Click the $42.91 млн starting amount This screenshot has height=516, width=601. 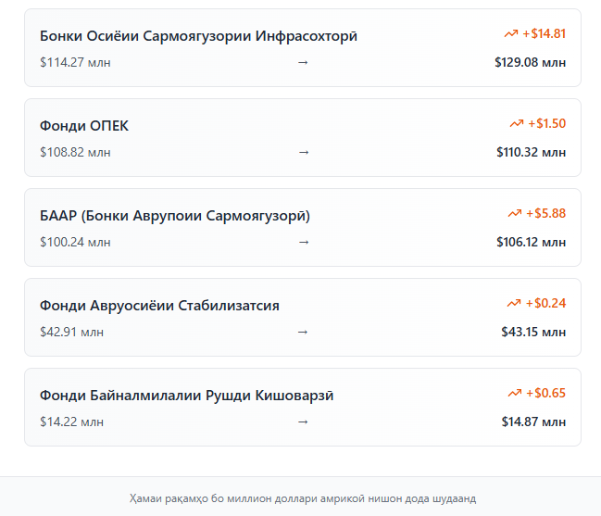click(x=71, y=332)
